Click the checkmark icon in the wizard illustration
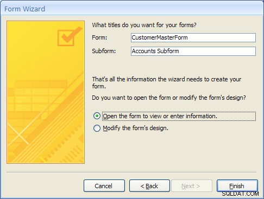264x199 pixels. coord(70,36)
